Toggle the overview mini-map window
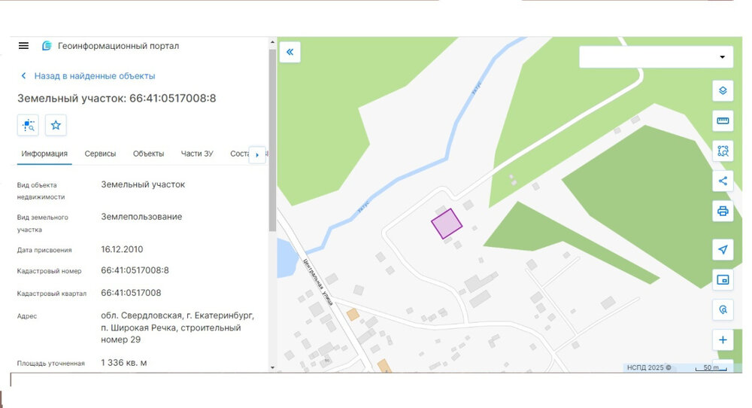This screenshot has width=752, height=408. click(x=723, y=280)
